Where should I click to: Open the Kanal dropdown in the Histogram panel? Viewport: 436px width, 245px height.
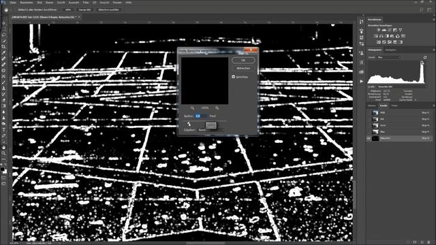[389, 57]
